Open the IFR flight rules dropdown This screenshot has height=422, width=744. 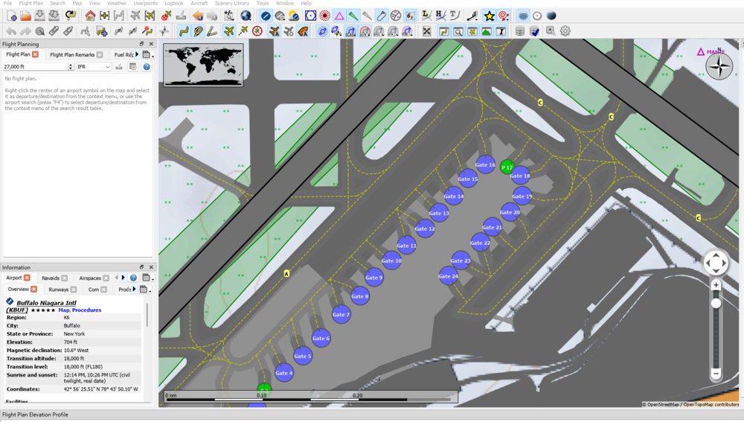pos(94,67)
